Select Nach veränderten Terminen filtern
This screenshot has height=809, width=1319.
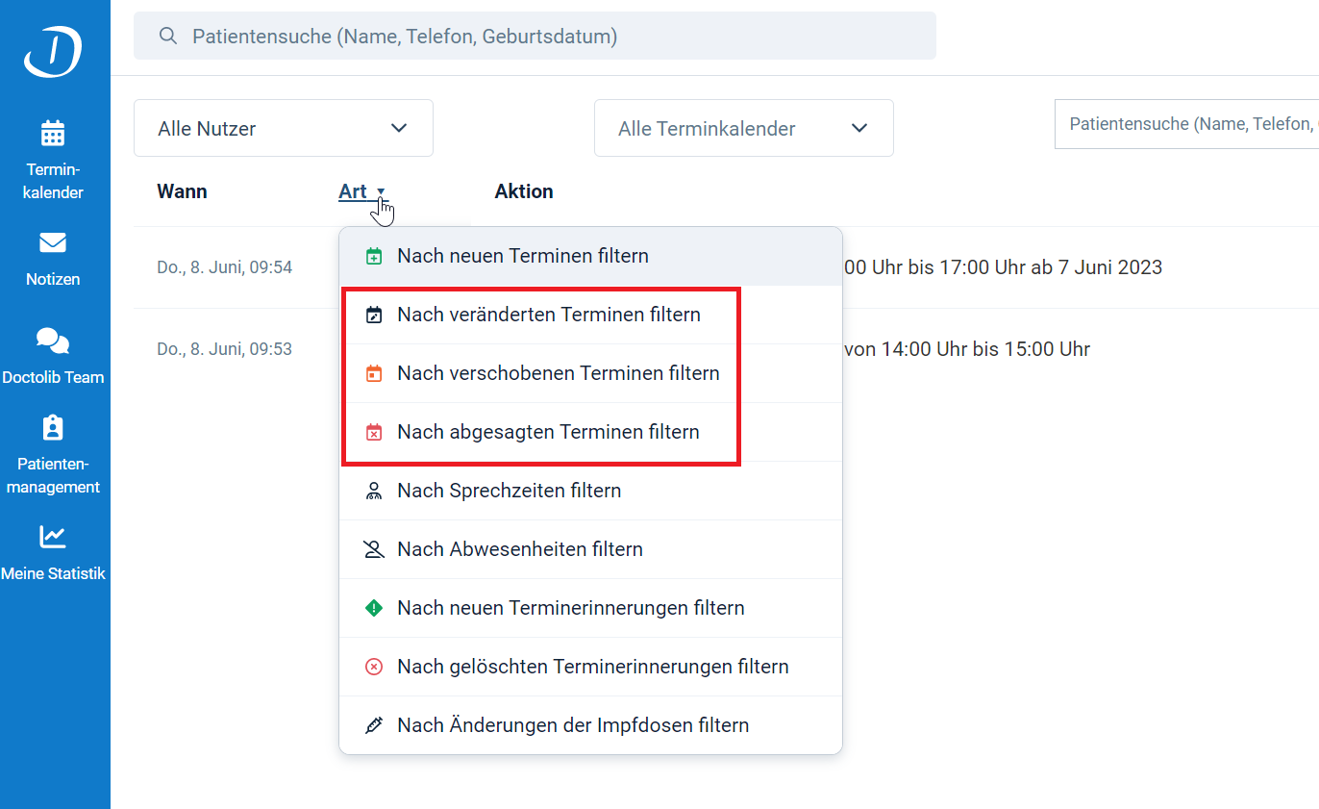tap(548, 315)
